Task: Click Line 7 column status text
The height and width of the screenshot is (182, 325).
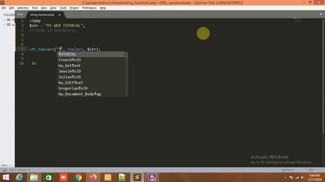Action: 20,170
